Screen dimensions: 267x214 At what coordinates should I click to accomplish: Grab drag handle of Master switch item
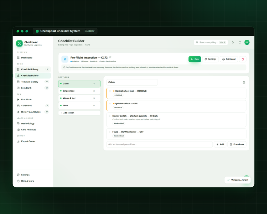click(x=109, y=116)
